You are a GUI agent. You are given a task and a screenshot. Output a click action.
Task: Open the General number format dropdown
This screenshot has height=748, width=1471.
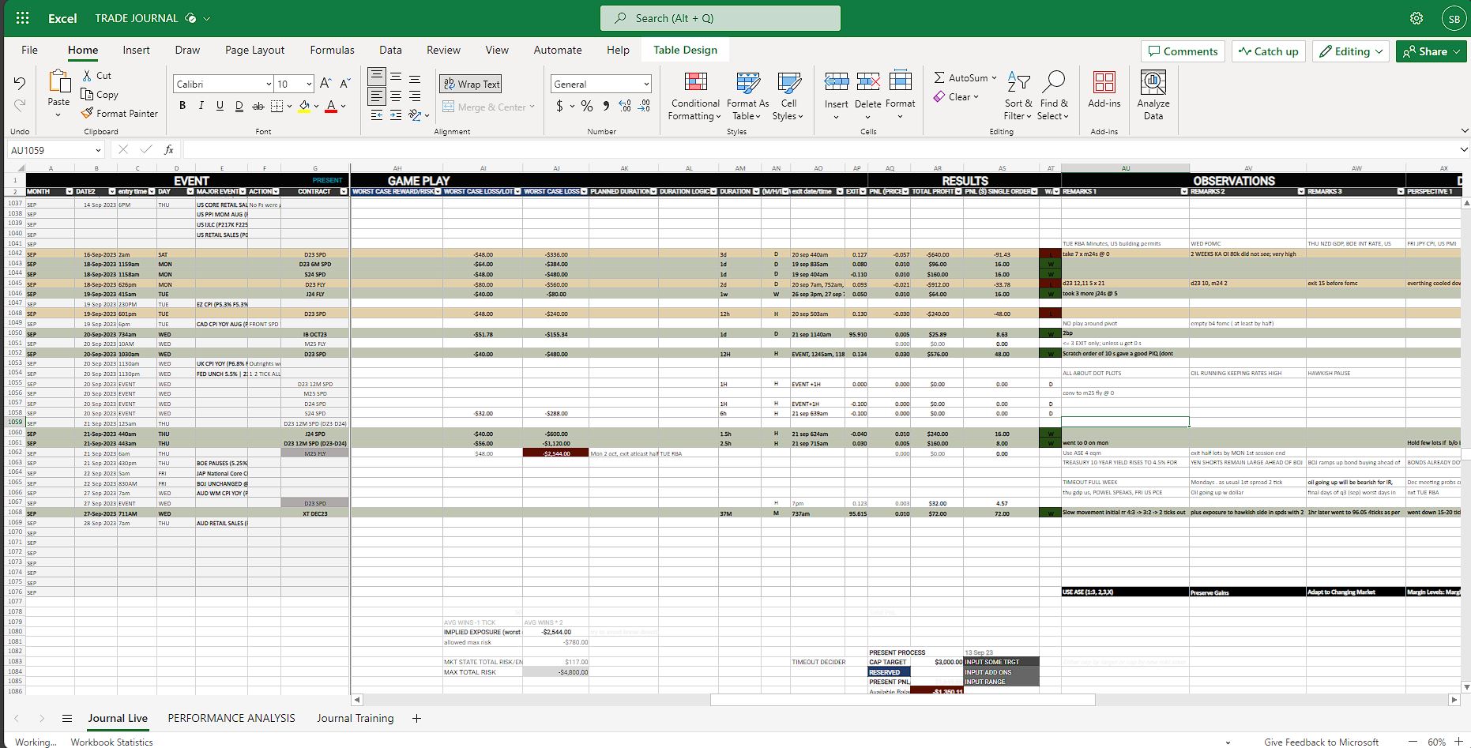(x=646, y=84)
